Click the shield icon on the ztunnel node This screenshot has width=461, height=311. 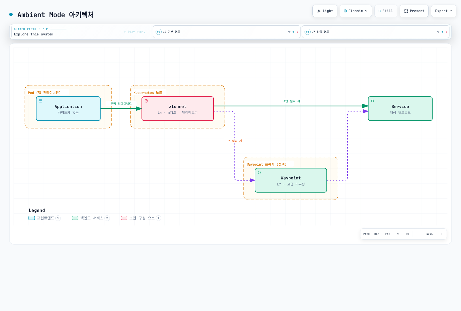[146, 101]
